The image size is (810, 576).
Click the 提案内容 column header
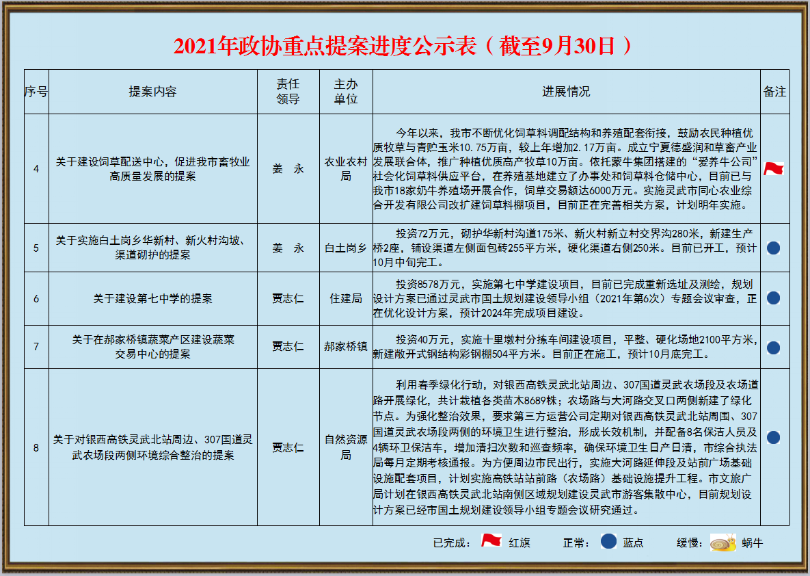coord(153,92)
